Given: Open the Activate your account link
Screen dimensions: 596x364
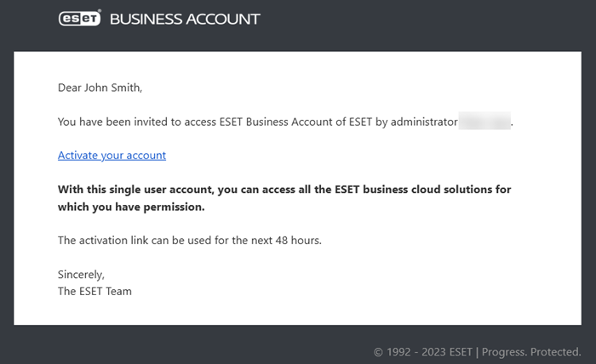Looking at the screenshot, I should [x=112, y=156].
